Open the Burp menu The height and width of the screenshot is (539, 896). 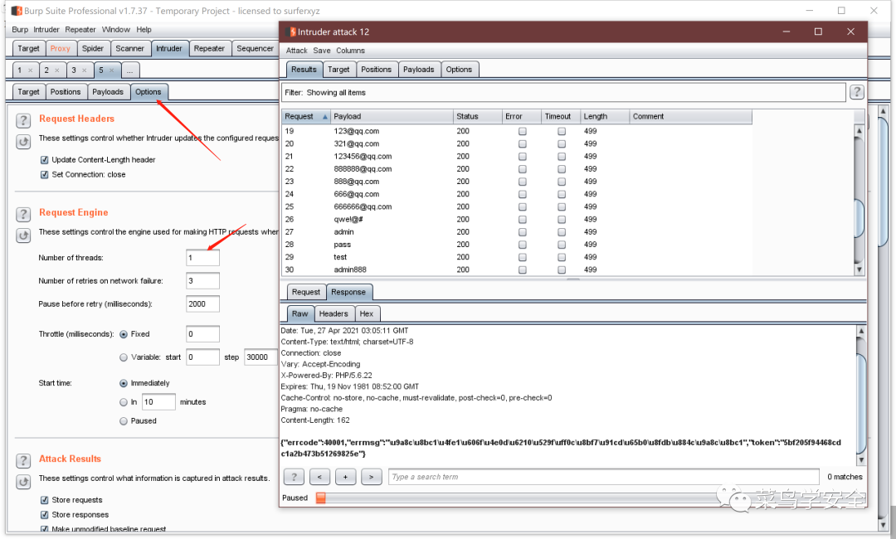click(20, 30)
